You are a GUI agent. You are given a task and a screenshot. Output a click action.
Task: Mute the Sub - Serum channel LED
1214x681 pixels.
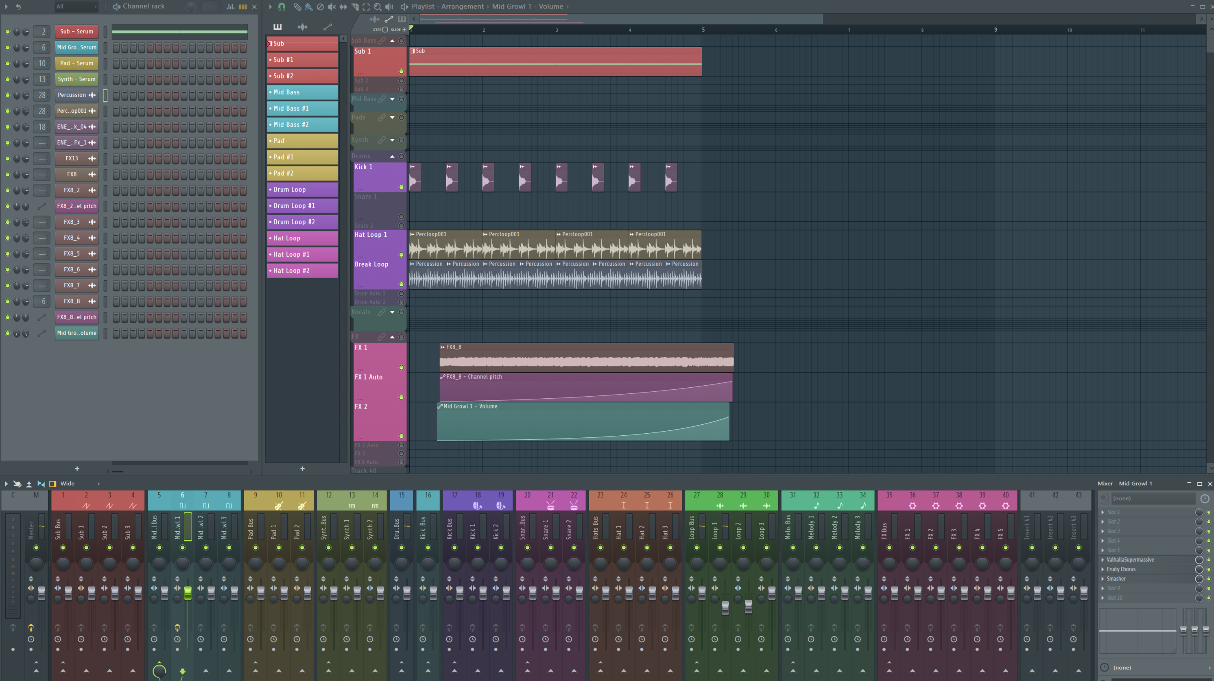[x=8, y=32]
